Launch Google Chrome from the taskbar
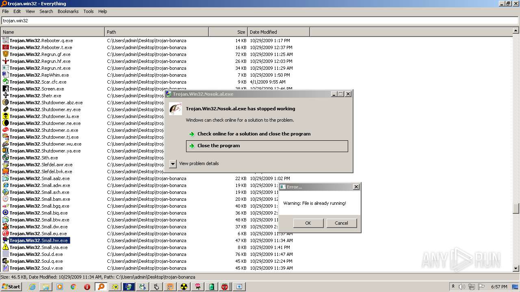 (x=74, y=287)
